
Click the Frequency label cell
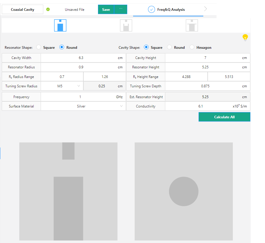click(x=21, y=97)
